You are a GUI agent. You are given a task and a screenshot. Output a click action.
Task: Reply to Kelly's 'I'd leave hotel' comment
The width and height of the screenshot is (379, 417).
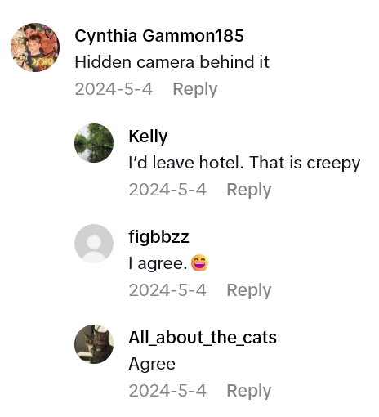click(249, 190)
